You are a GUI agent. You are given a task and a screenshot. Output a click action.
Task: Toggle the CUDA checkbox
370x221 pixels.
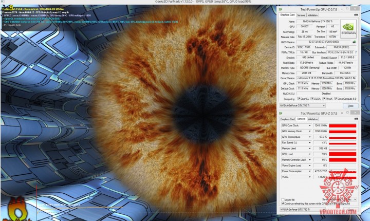click(312, 99)
